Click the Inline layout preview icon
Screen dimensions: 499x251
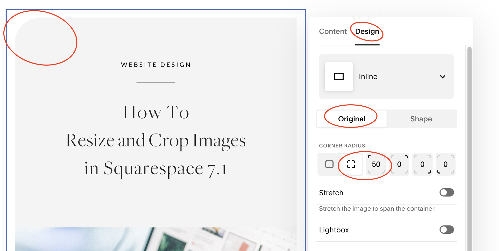click(339, 76)
